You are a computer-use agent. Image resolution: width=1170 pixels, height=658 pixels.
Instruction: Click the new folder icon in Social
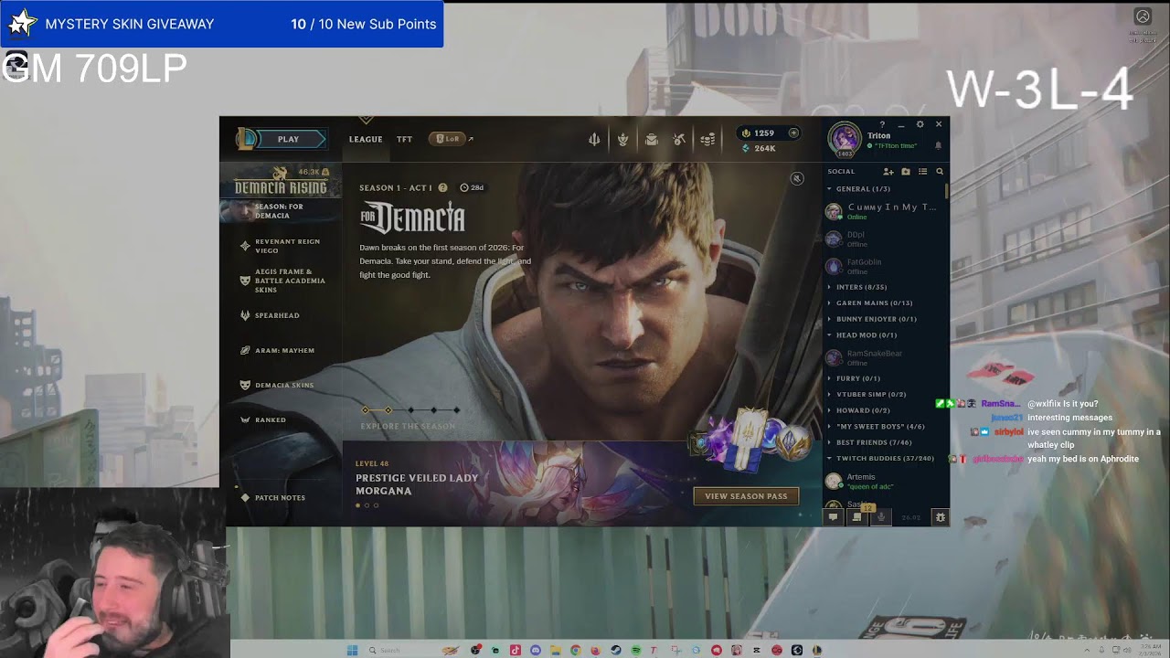click(x=906, y=171)
